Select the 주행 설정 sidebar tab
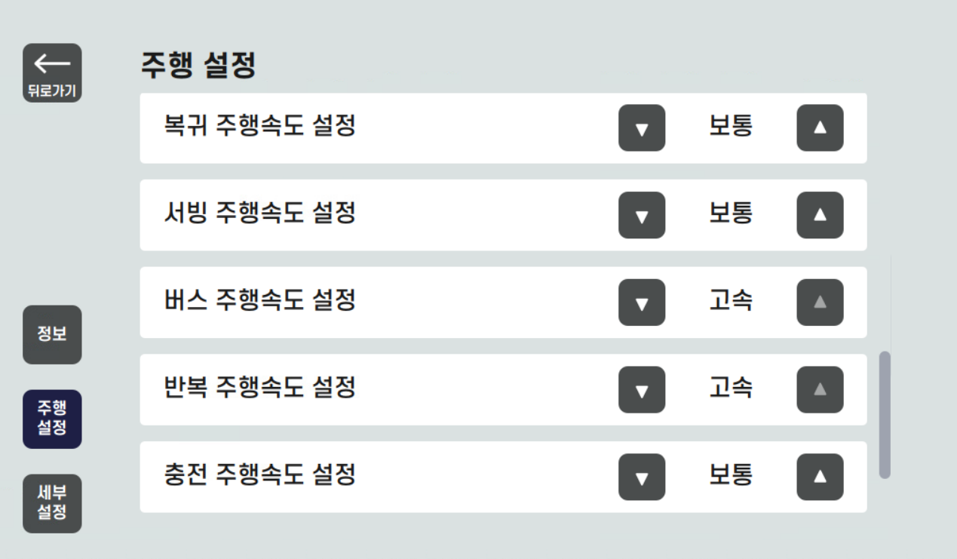The width and height of the screenshot is (957, 559). [52, 419]
